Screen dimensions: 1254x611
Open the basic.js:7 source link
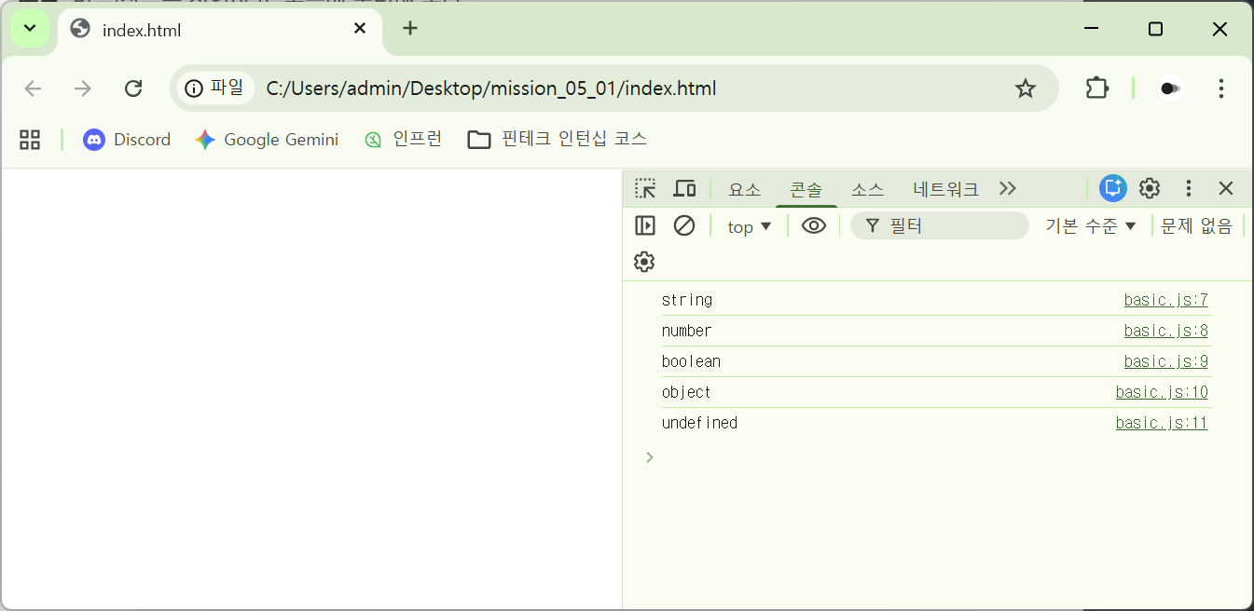pos(1165,300)
